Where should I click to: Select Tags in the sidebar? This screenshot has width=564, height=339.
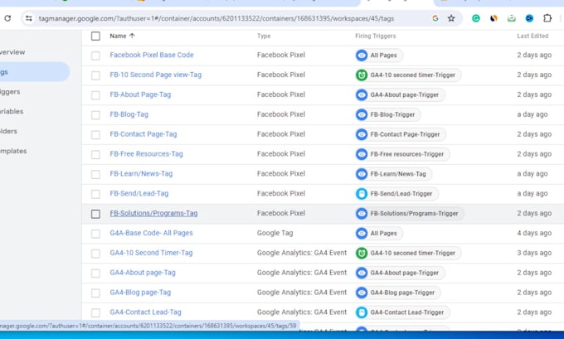(34, 72)
